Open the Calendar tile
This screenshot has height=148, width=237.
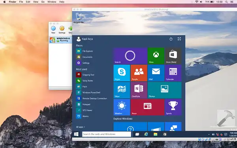pyautogui.click(x=173, y=73)
